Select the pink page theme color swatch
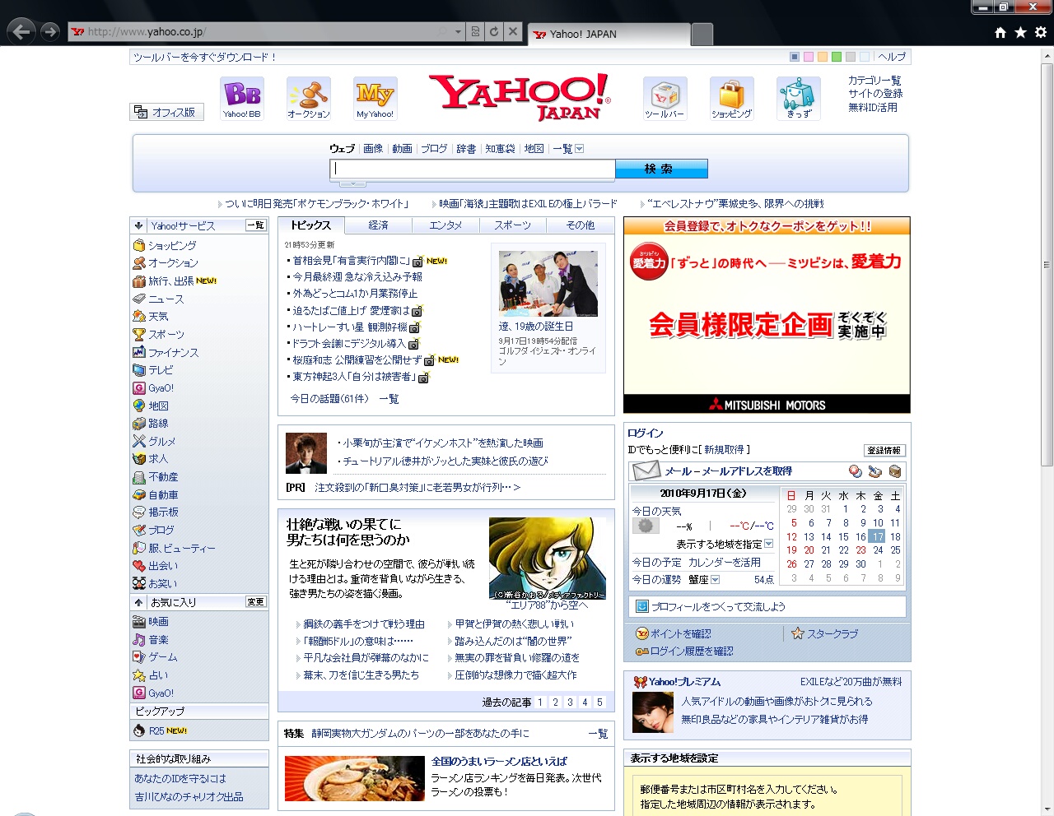The width and height of the screenshot is (1054, 816). (x=809, y=57)
